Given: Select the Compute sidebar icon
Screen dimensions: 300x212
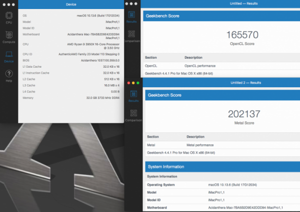Looking at the screenshot, I should (9, 35).
